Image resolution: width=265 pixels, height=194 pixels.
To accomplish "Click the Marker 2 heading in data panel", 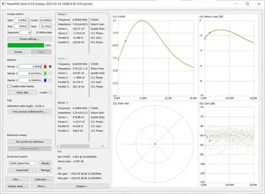I will 62,58.
